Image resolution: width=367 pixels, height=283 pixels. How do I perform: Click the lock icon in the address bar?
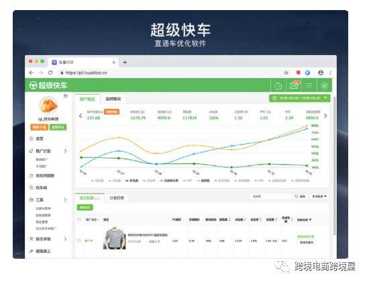(x=62, y=73)
